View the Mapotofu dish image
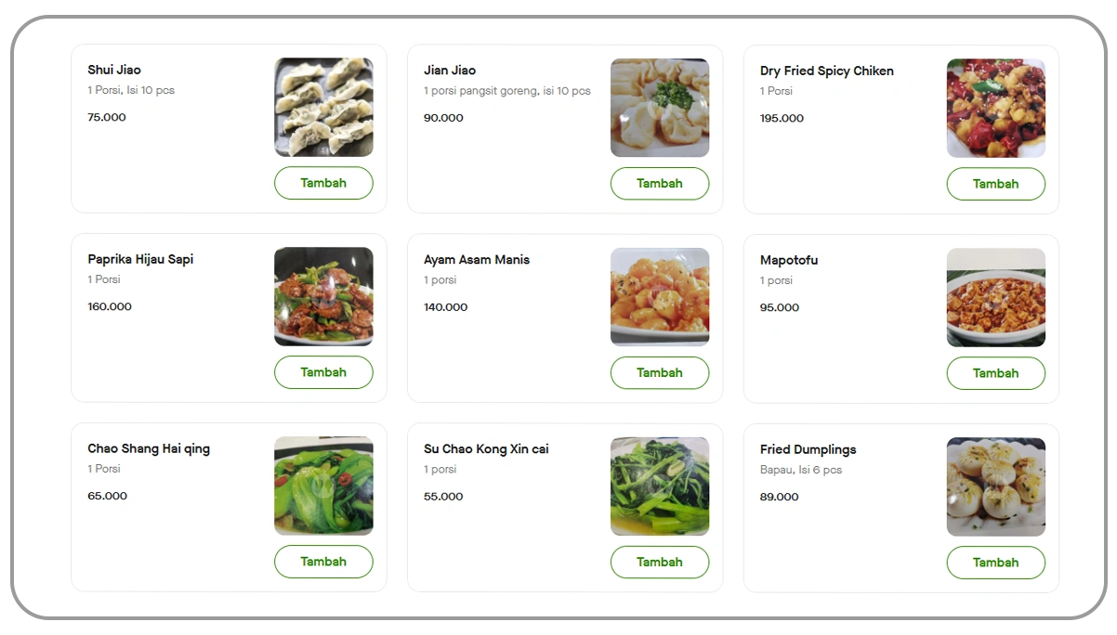 coord(995,298)
